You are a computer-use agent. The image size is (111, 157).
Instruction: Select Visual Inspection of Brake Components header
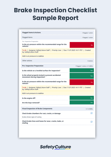(57, 109)
